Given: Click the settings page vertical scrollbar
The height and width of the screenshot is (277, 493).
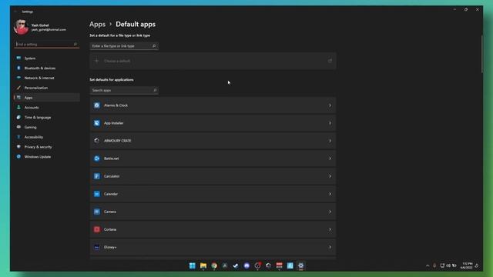Looking at the screenshot, I should 481,54.
